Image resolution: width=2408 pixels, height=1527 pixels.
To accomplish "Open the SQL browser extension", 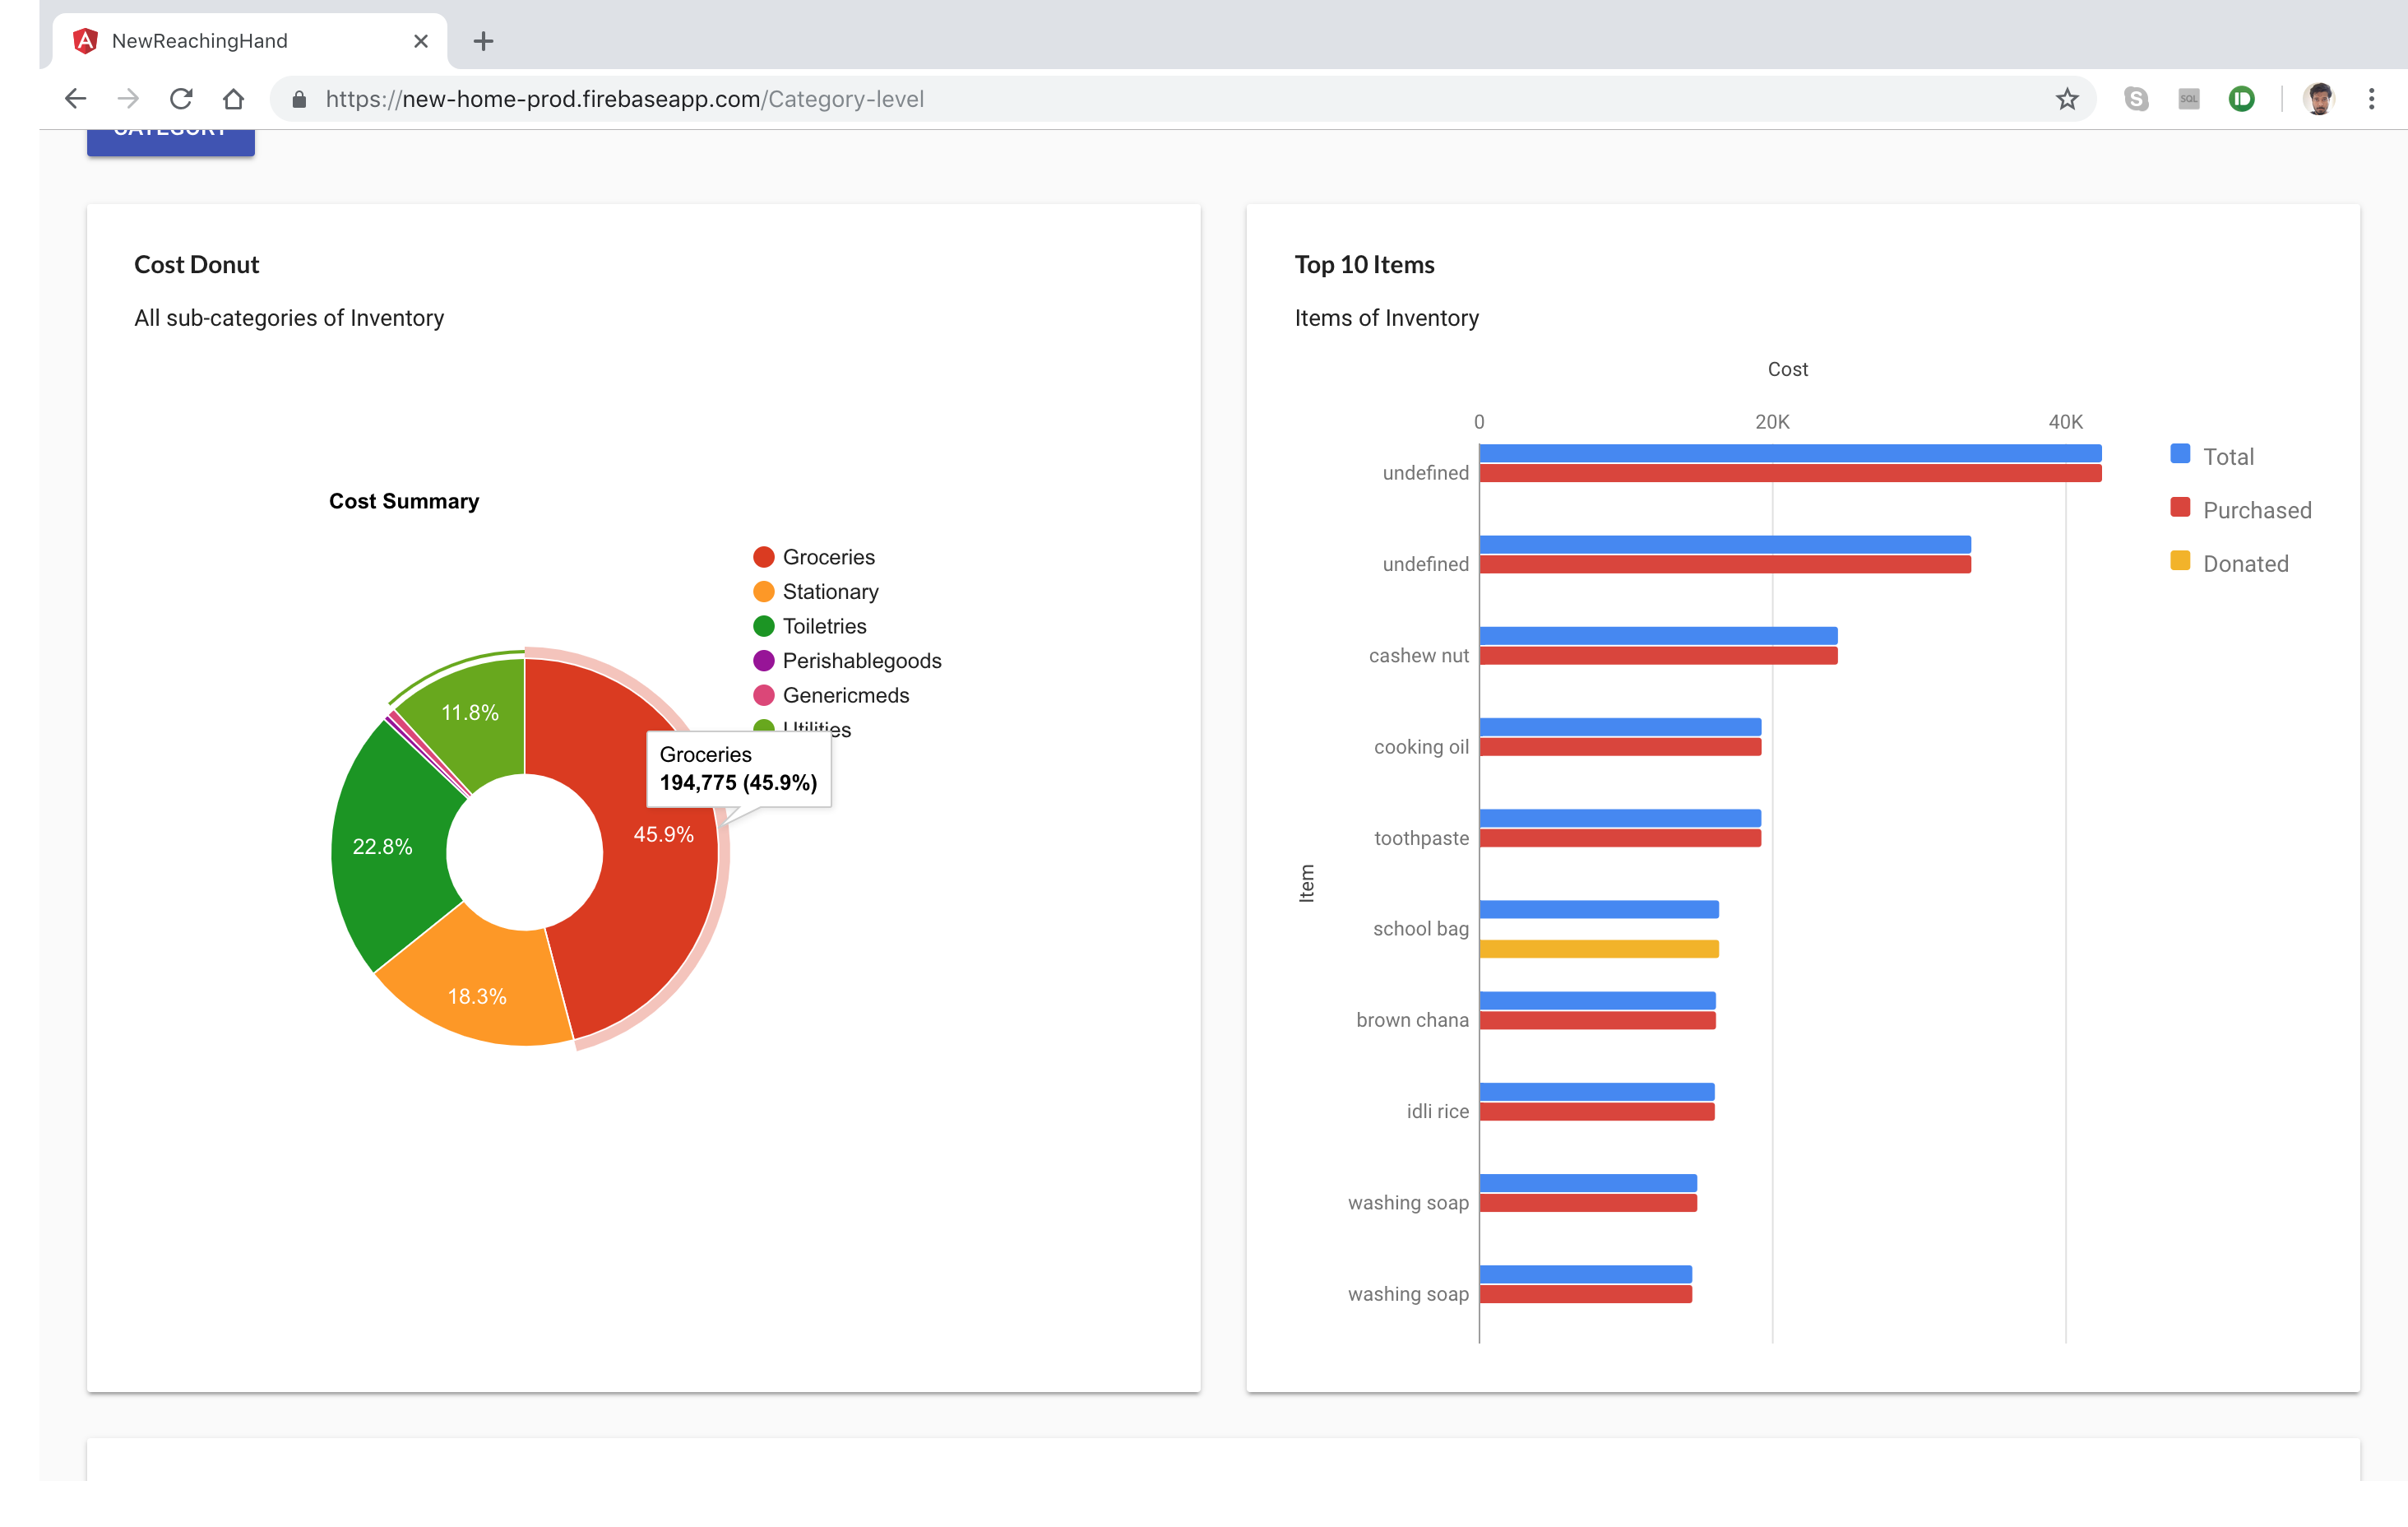I will click(x=2188, y=99).
